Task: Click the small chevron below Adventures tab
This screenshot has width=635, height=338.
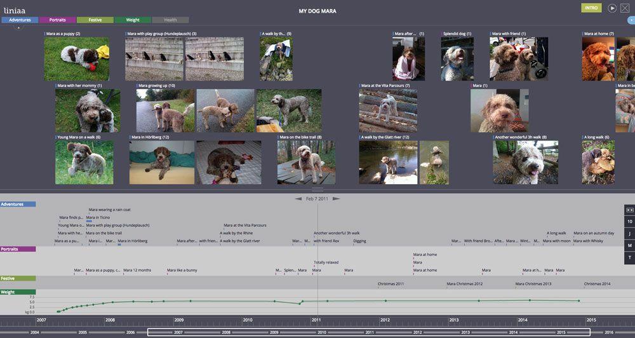Action: 18,27
